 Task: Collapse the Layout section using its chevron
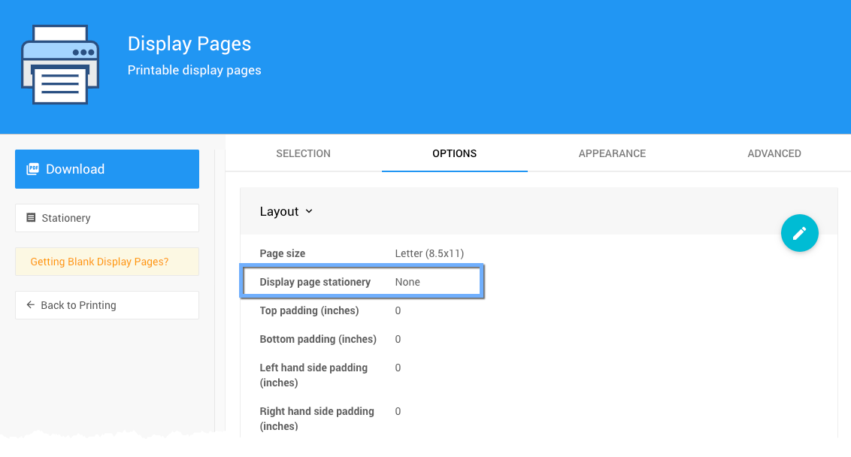tap(309, 212)
